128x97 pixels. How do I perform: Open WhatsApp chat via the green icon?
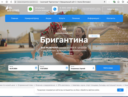point(30,9)
